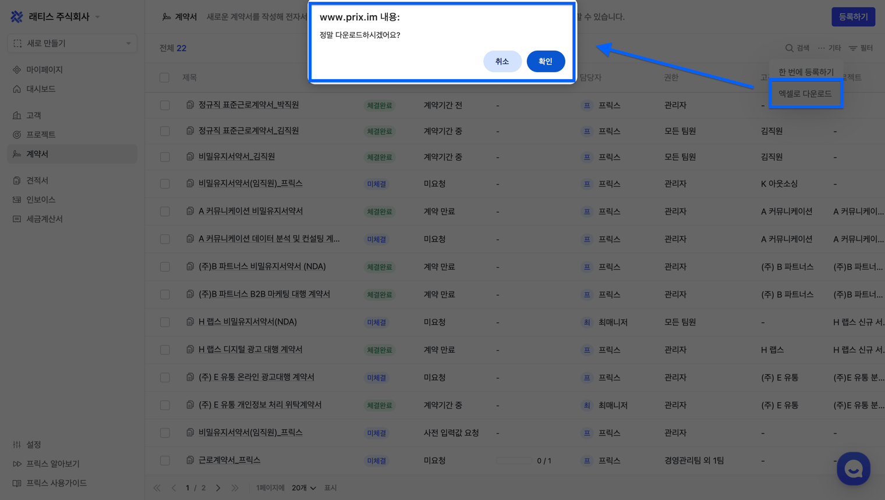Click 미체결 badge for 근로계약서_프릭스

376,460
